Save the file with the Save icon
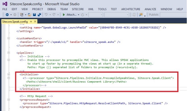Image resolution: width=187 pixels, height=111 pixels. [x=34, y=15]
